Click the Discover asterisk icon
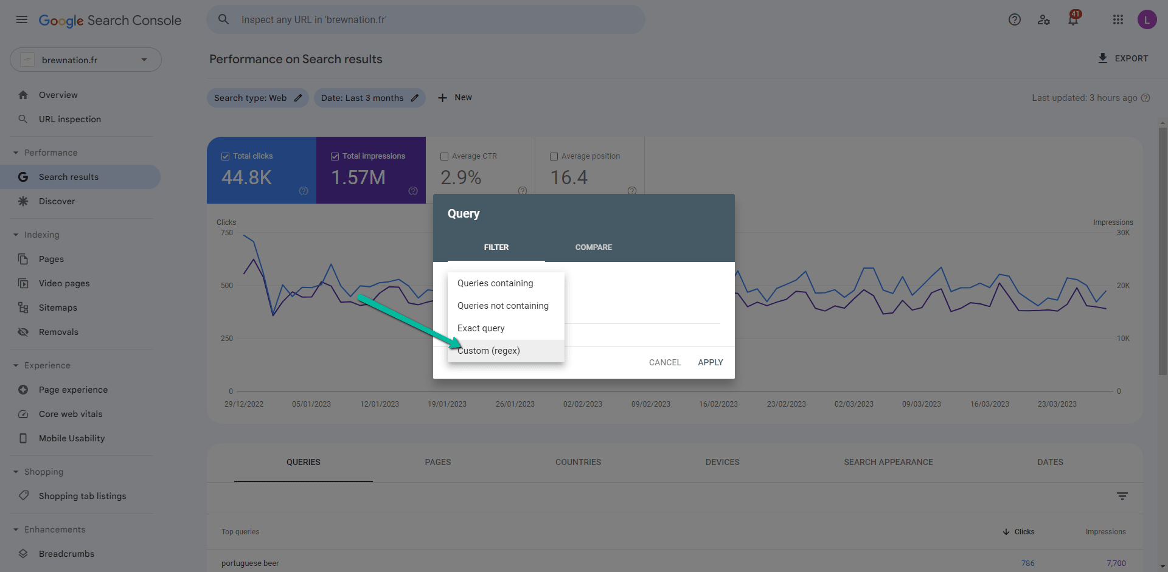The width and height of the screenshot is (1168, 572). click(23, 201)
